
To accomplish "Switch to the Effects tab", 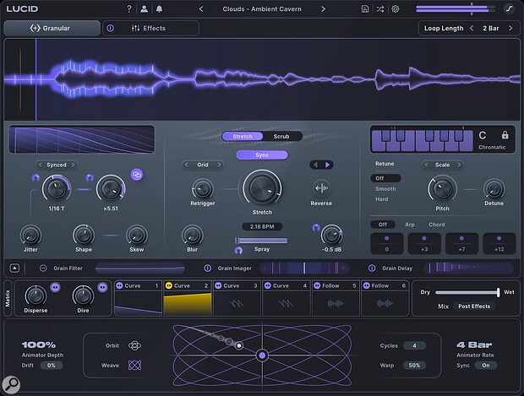I will [150, 29].
